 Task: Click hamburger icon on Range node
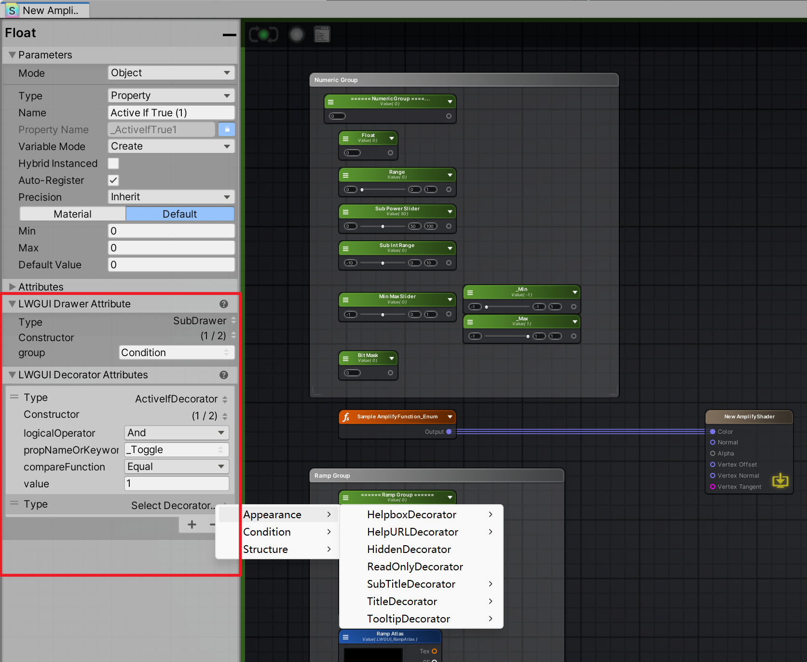(x=345, y=175)
